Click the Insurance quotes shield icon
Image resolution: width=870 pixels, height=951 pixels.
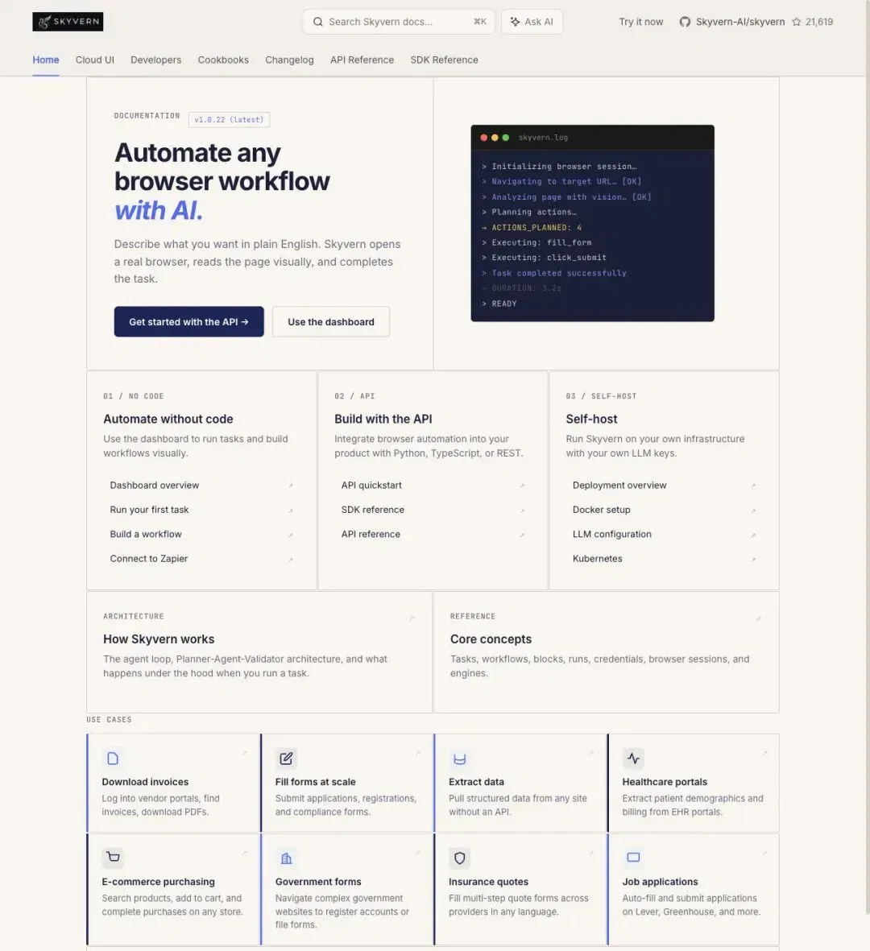(x=460, y=858)
